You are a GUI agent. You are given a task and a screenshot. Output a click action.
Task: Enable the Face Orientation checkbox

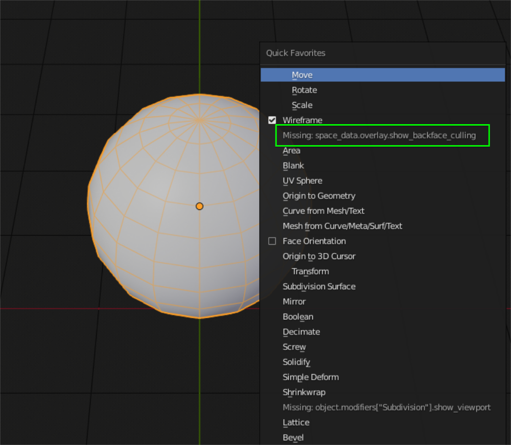[272, 241]
